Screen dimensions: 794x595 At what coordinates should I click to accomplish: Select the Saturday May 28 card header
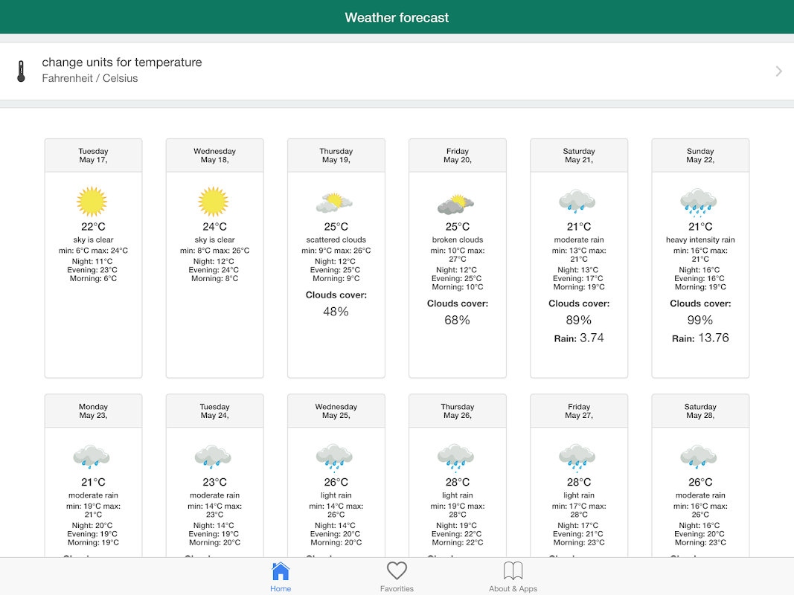pos(700,411)
